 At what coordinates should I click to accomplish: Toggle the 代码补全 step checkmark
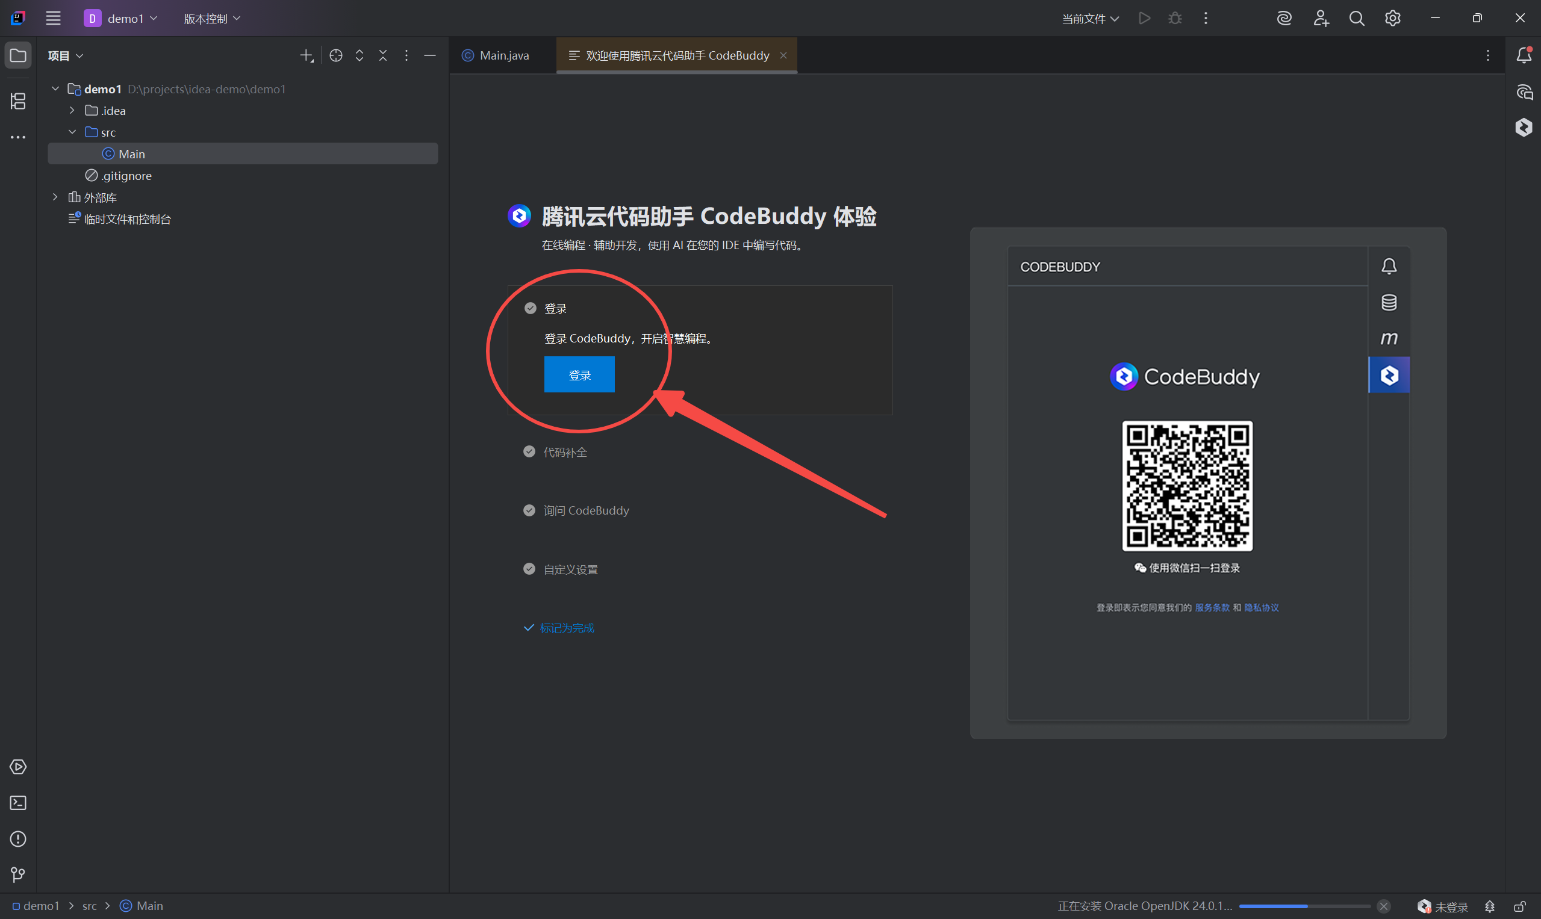[529, 451]
